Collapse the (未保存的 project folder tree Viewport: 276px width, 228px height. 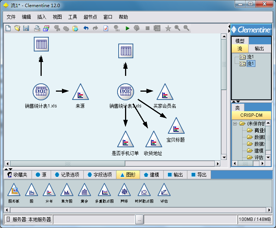[x=235, y=124]
